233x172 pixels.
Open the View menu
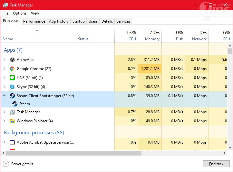35,13
